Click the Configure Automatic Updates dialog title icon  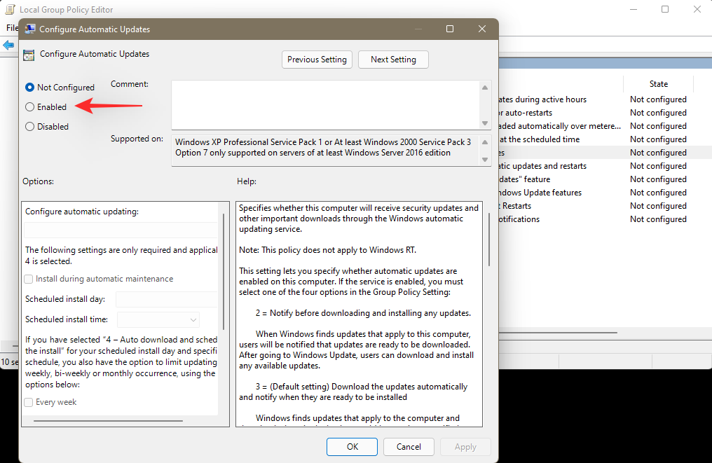[29, 29]
